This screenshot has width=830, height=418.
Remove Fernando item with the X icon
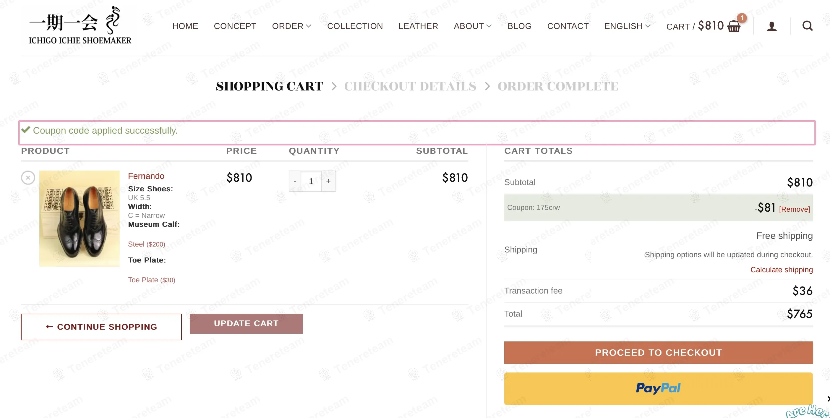(28, 178)
